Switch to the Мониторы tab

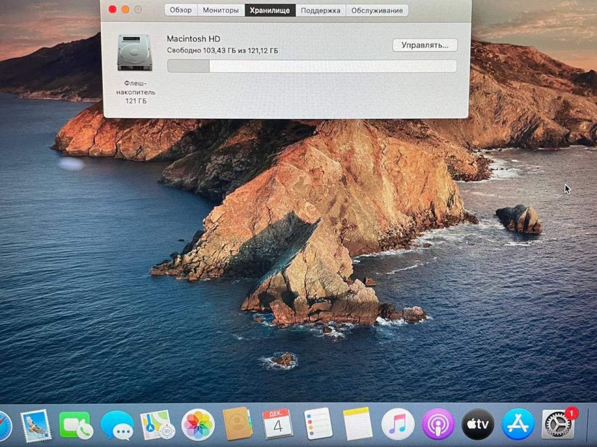click(x=221, y=10)
